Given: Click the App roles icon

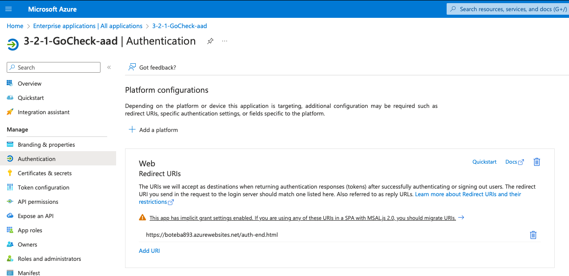Looking at the screenshot, I should point(10,230).
